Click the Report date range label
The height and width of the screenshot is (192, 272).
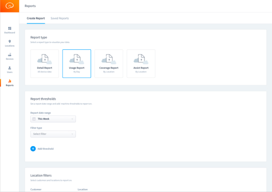pyautogui.click(x=40, y=113)
